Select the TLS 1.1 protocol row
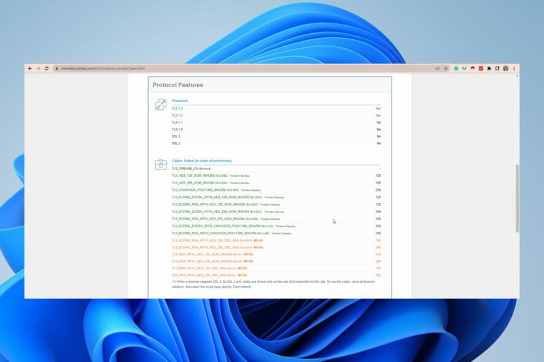The image size is (544, 362). pos(276,122)
